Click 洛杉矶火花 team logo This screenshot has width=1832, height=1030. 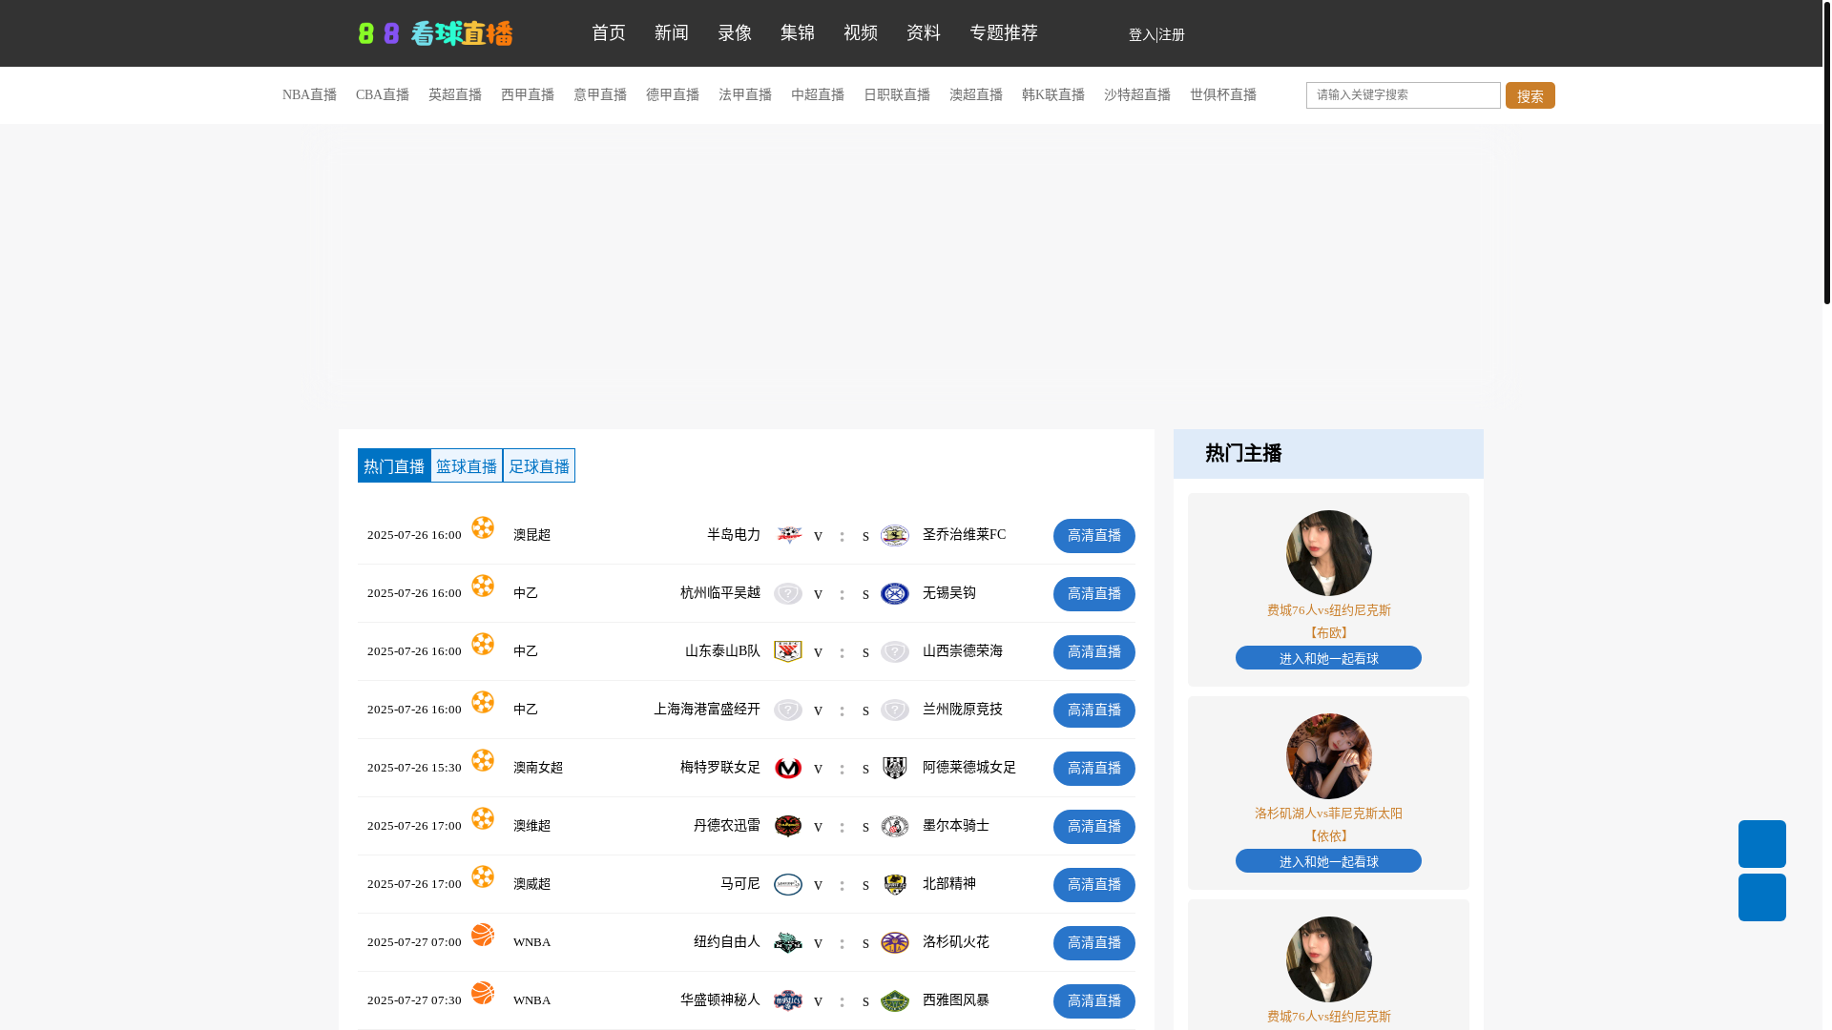(895, 942)
